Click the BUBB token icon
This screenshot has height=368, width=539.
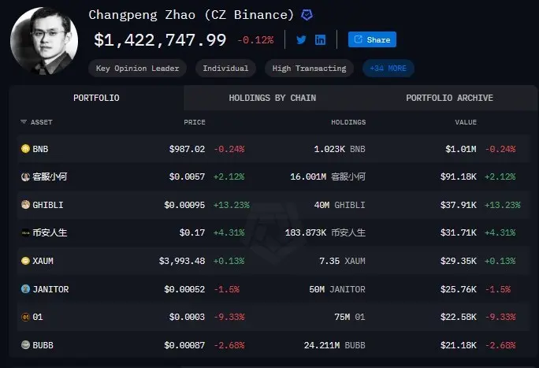[x=25, y=344]
